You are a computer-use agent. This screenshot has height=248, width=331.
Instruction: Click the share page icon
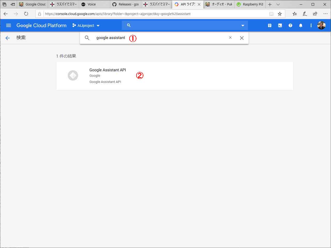tap(315, 14)
